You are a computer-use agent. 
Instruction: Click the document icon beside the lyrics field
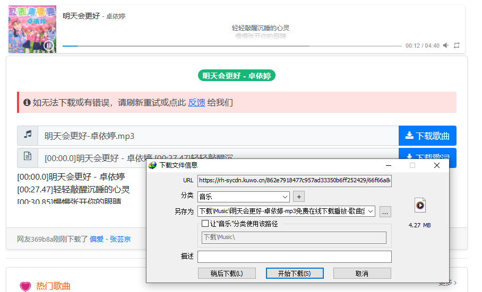click(28, 156)
